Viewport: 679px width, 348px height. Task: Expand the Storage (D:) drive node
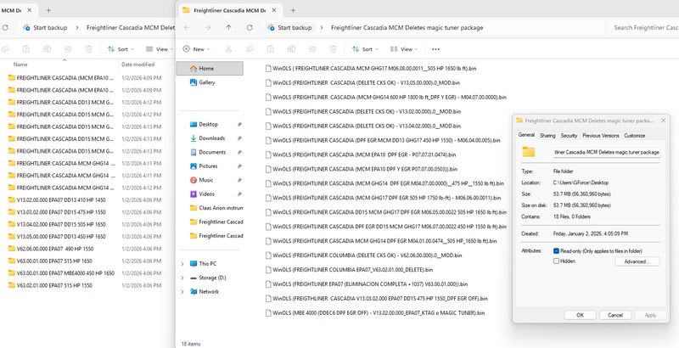tap(182, 277)
